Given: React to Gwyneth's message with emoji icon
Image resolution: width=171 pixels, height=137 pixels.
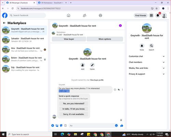Looking at the screenshot, I should 115,90.
